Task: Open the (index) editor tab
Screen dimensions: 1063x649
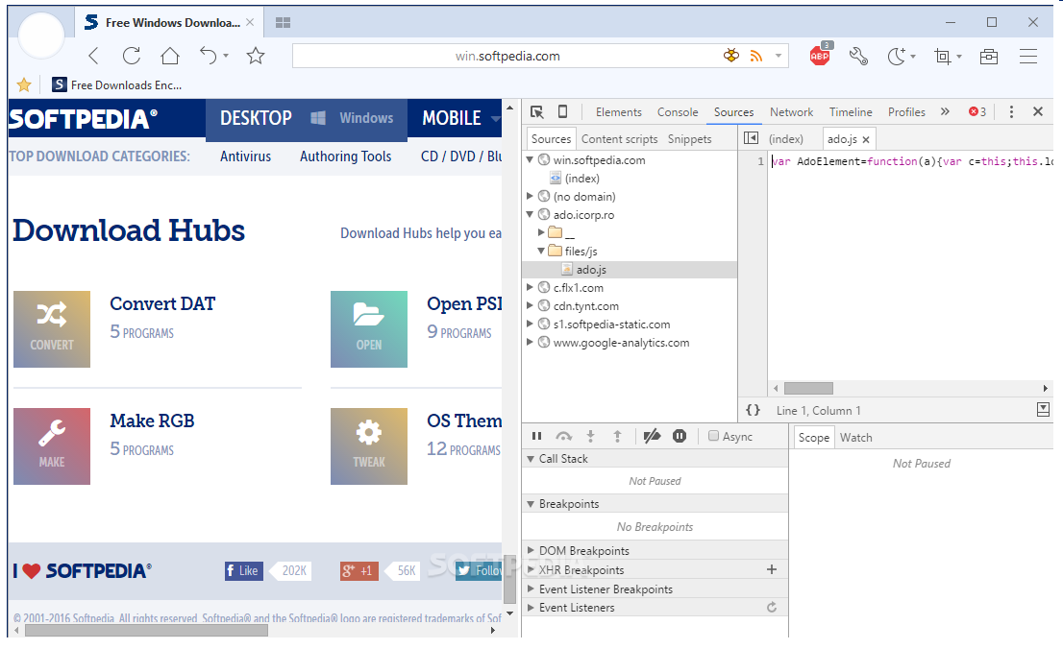Action: pyautogui.click(x=786, y=139)
